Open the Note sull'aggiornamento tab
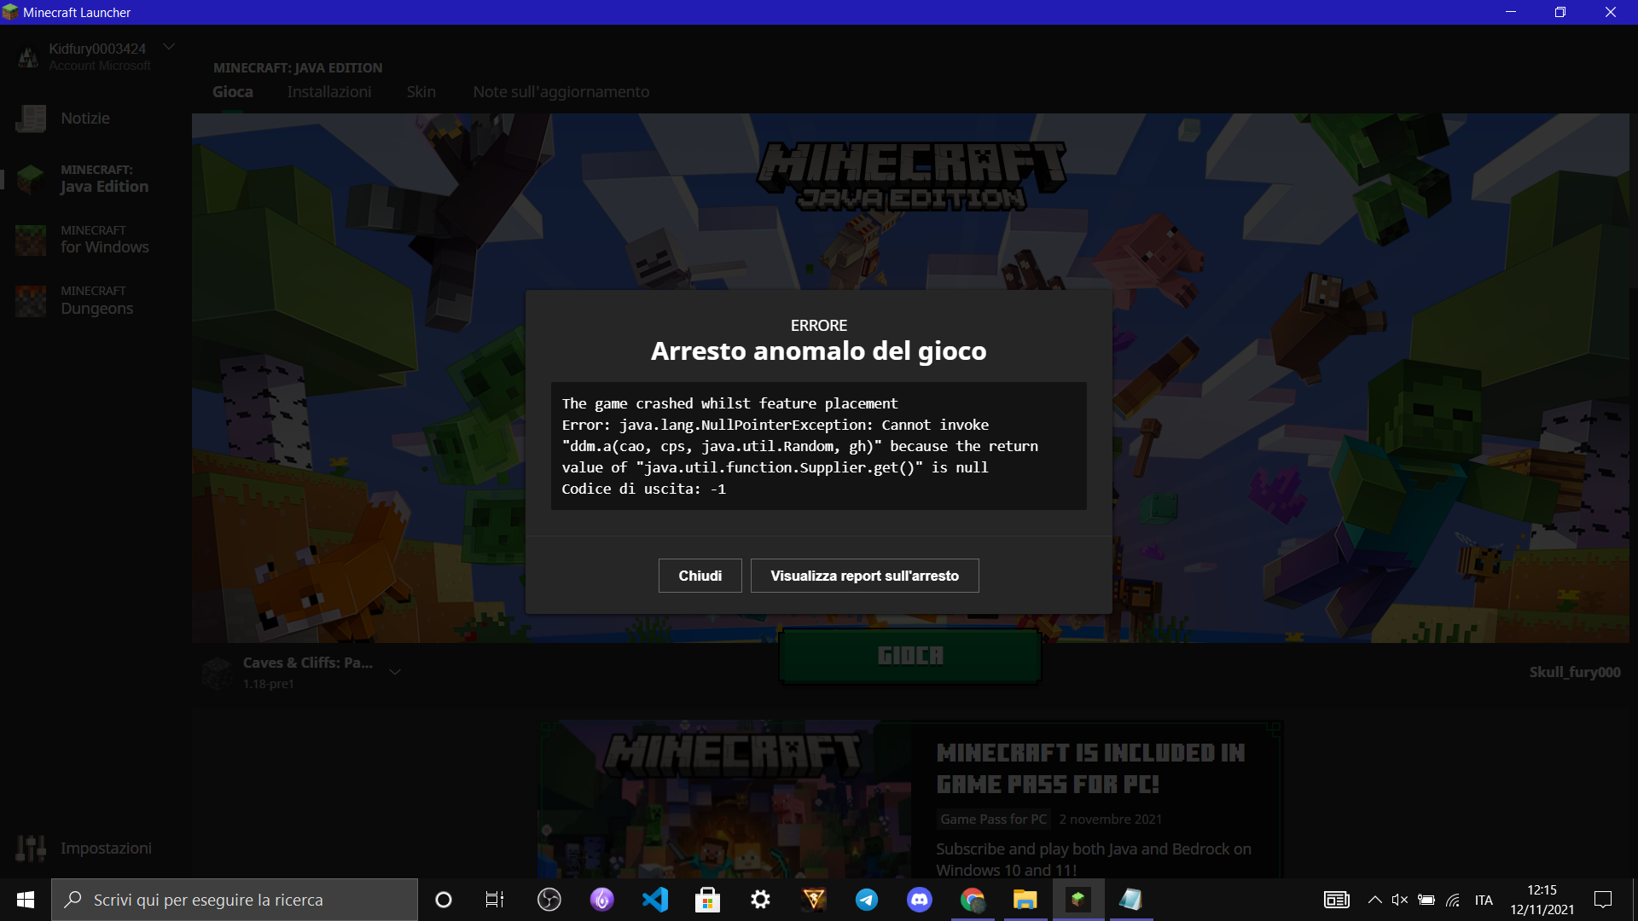This screenshot has width=1638, height=921. [x=561, y=92]
